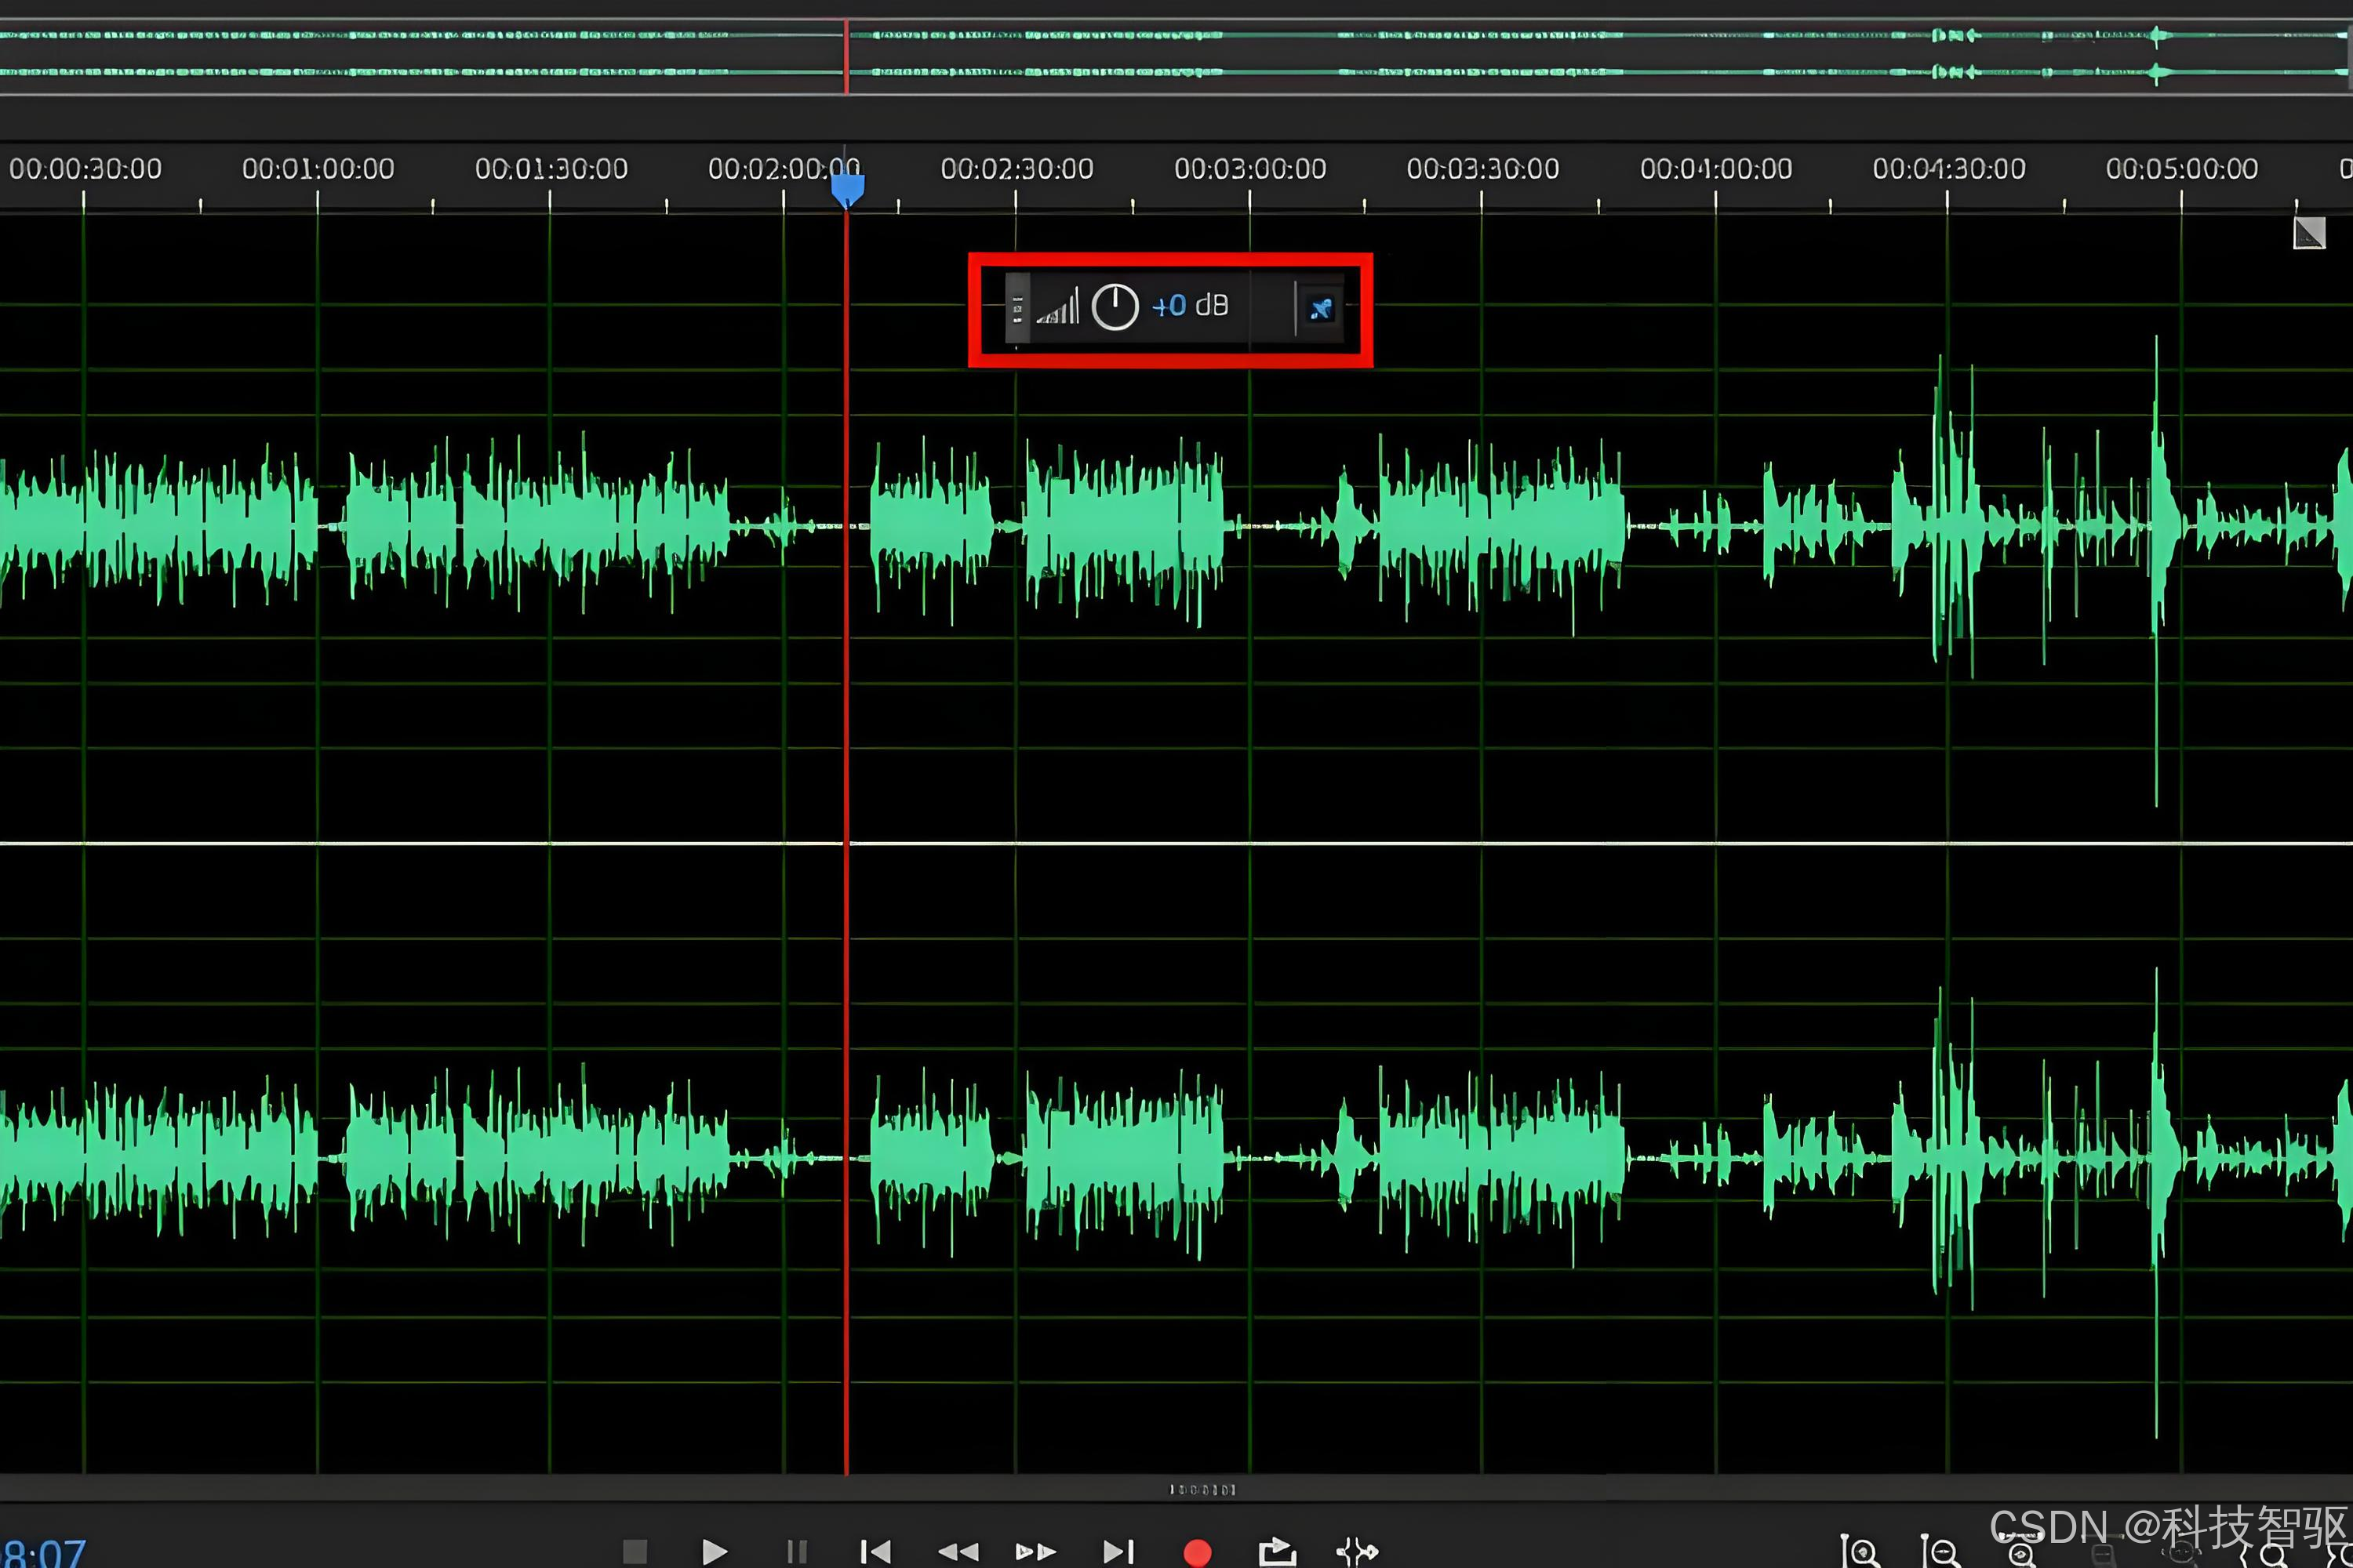
Task: Move playhead to previous marker
Action: [x=875, y=1551]
